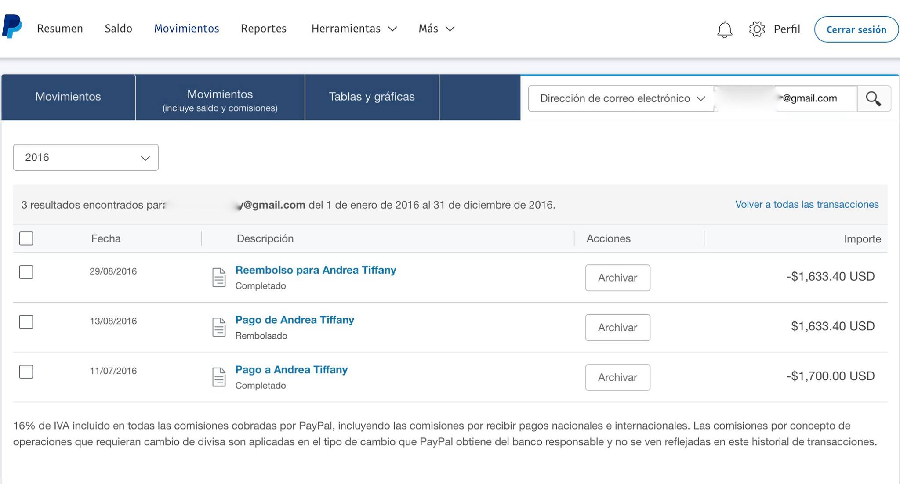Click document icon for Pago de Andrea Tiffany
This screenshot has width=900, height=484.
[219, 327]
